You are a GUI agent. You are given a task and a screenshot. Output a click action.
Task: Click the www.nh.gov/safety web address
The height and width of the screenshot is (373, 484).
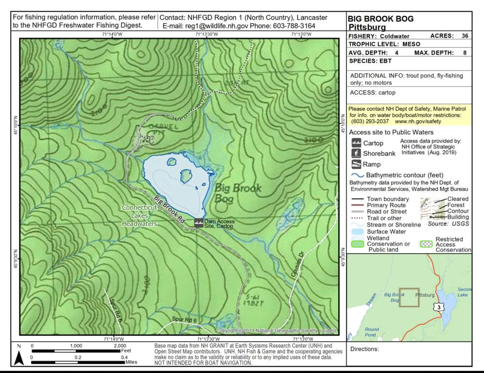[x=418, y=121]
